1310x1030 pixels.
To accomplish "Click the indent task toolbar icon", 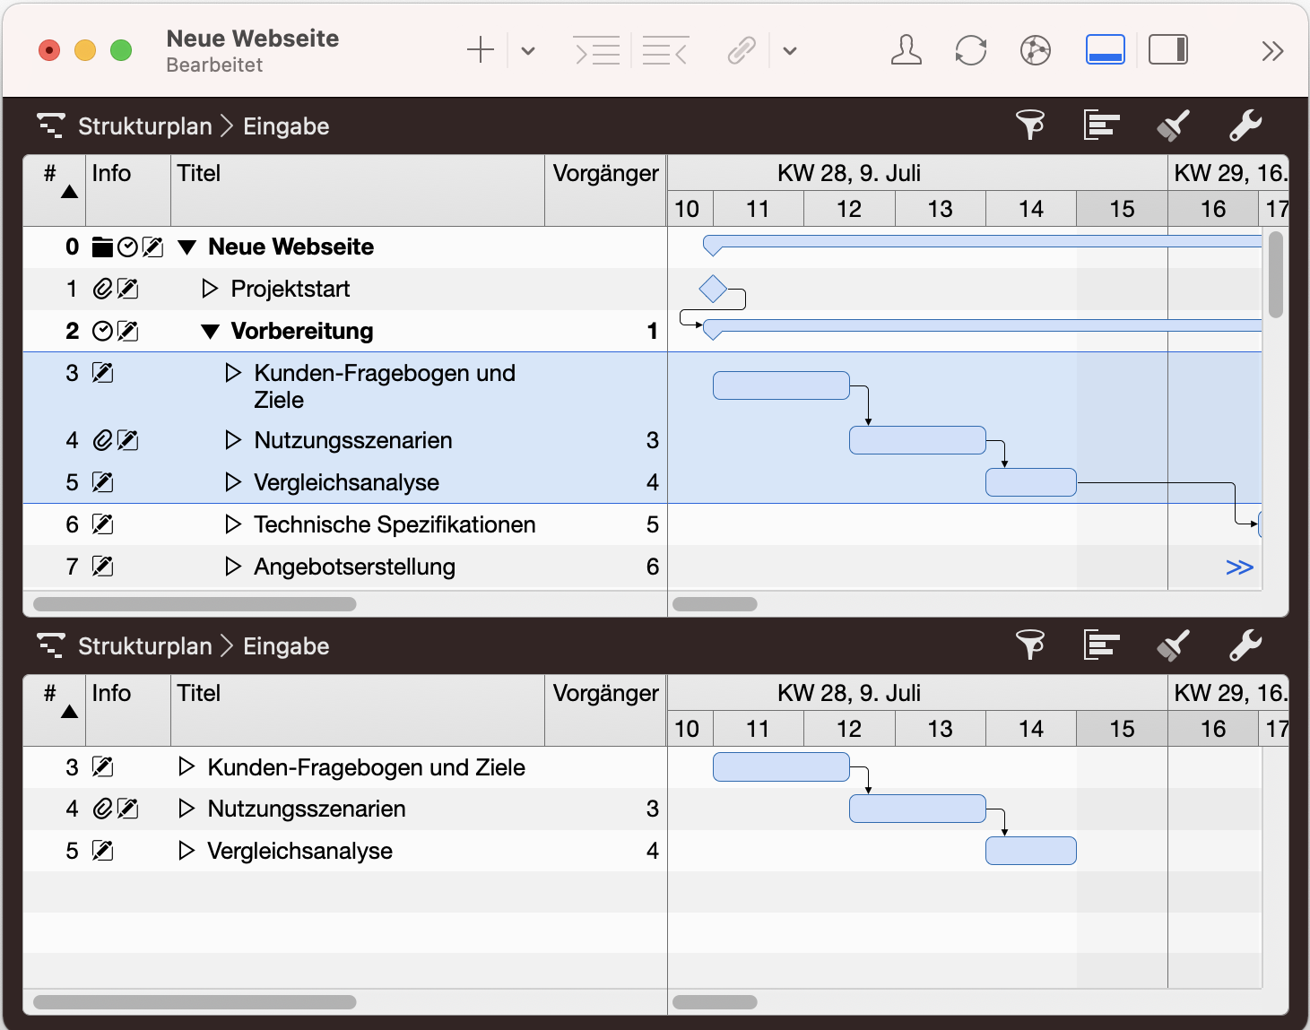I will point(596,51).
